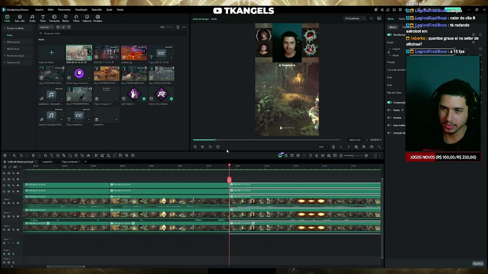Open the Efeitos library

[66, 18]
